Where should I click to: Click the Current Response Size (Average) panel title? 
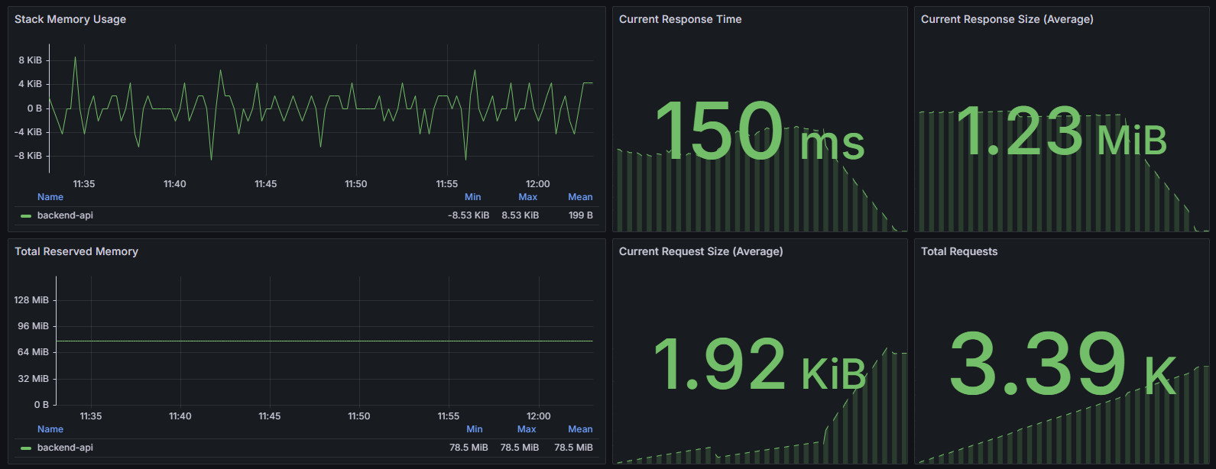click(x=1007, y=19)
